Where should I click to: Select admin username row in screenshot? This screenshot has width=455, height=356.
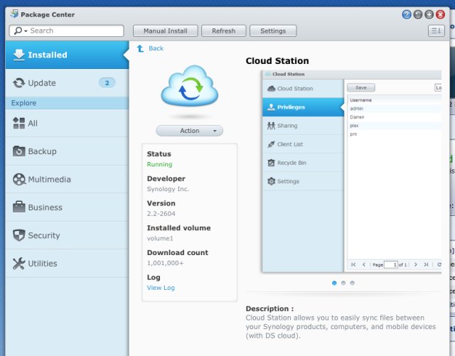pos(395,109)
